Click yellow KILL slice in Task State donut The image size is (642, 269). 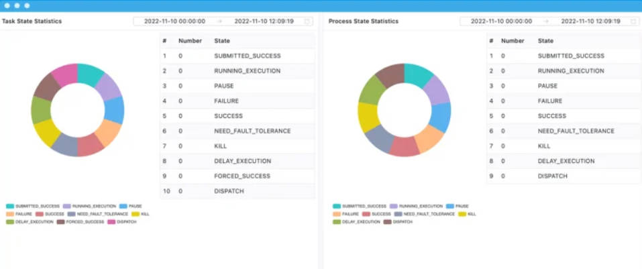click(46, 133)
